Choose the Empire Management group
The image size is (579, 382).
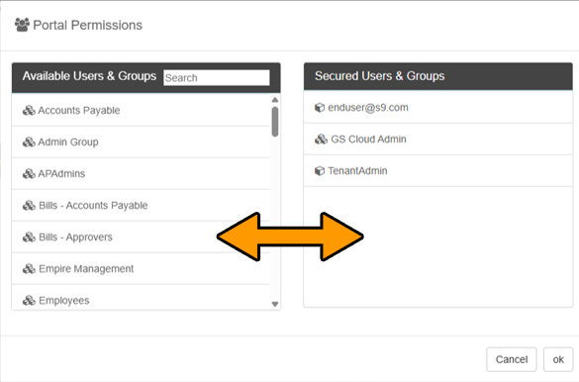point(141,269)
